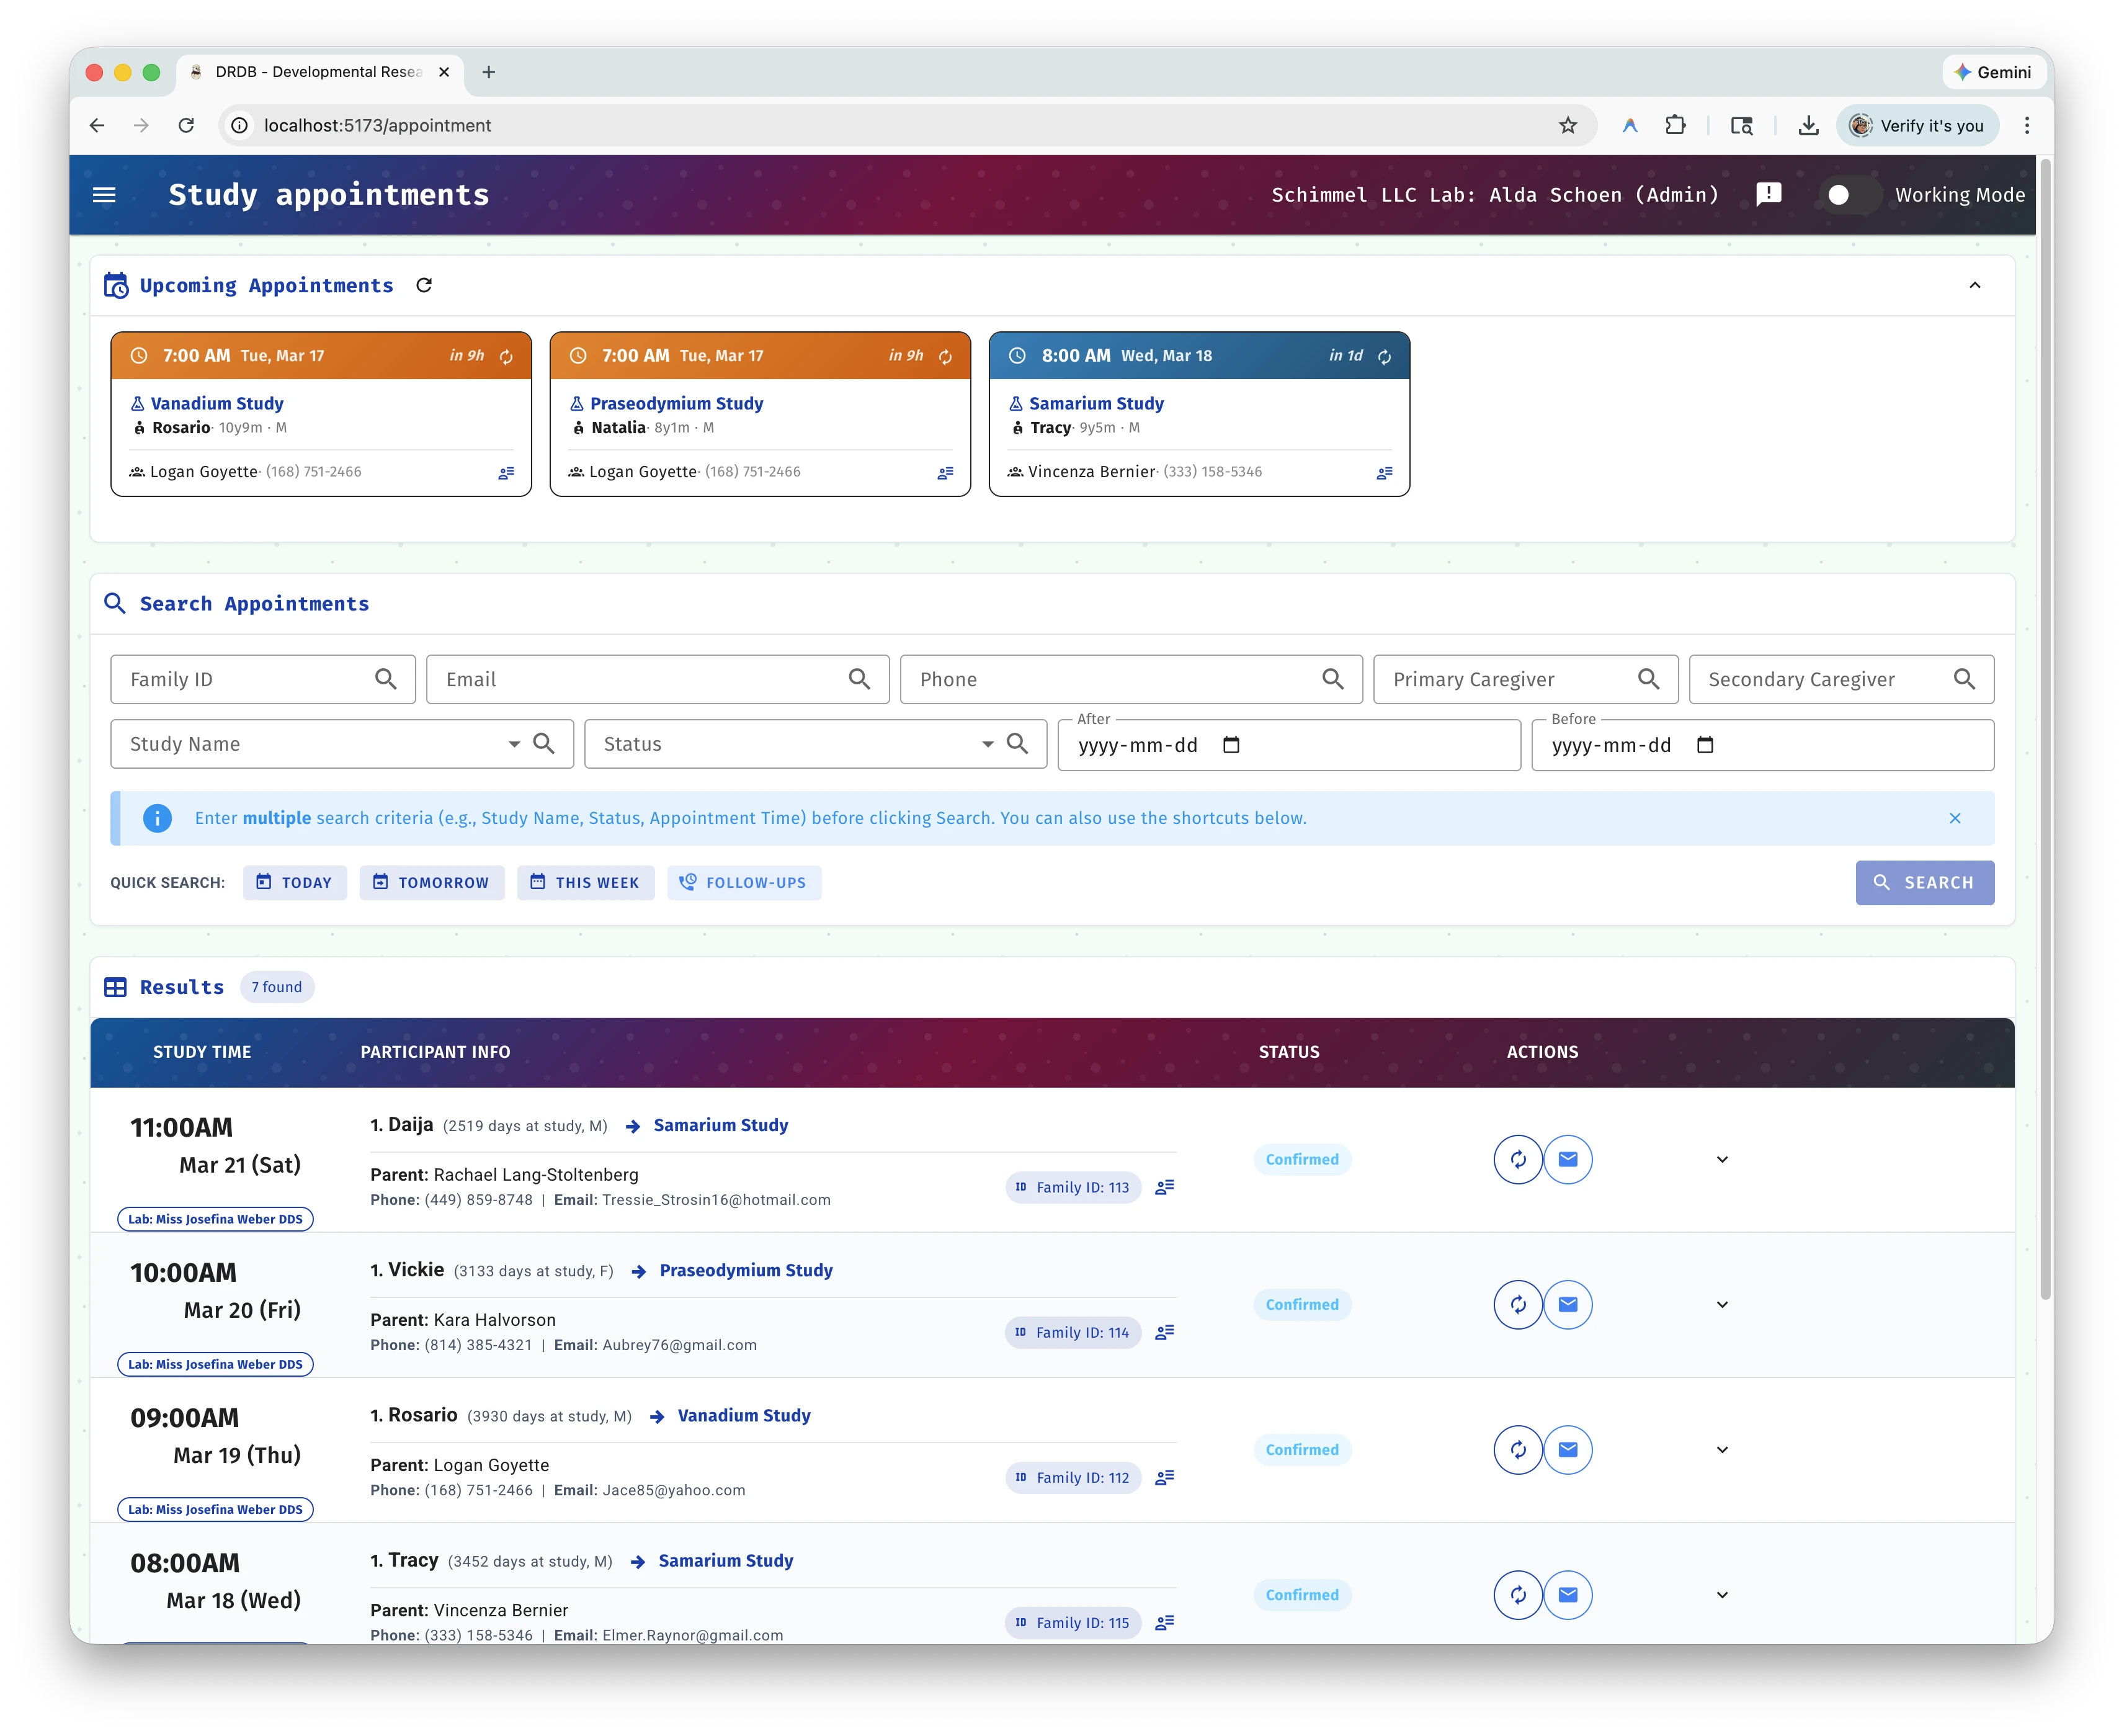Click search icon beside Study Name
Image resolution: width=2124 pixels, height=1736 pixels.
click(x=544, y=743)
